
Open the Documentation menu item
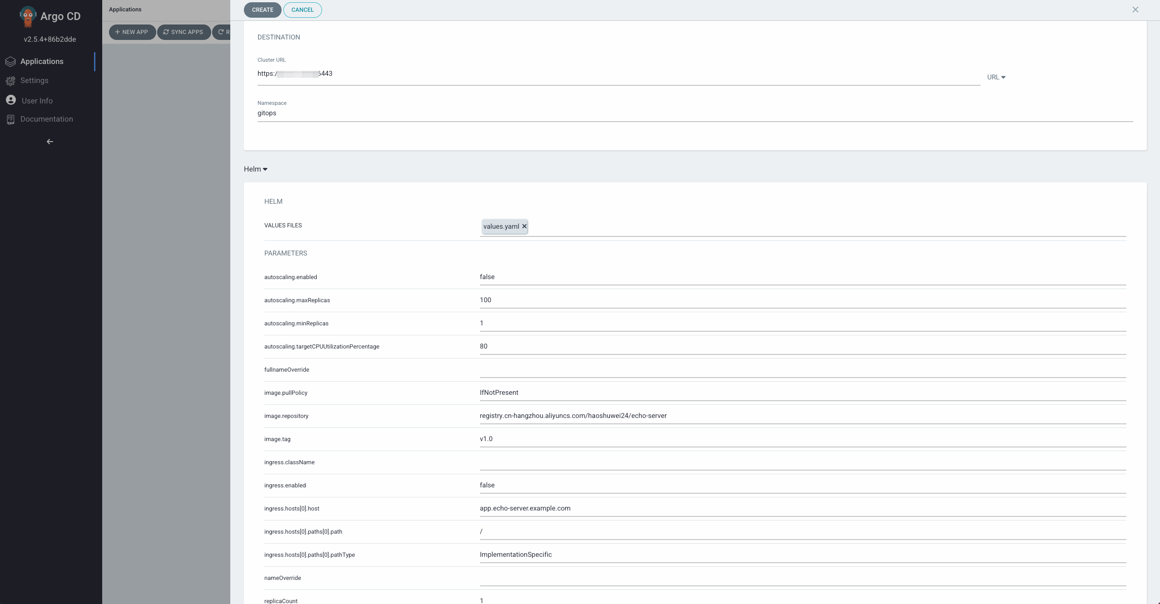pos(46,119)
